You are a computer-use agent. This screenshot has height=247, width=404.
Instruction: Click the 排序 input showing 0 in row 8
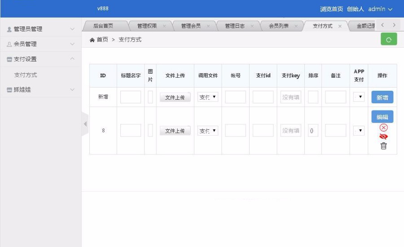coord(313,131)
